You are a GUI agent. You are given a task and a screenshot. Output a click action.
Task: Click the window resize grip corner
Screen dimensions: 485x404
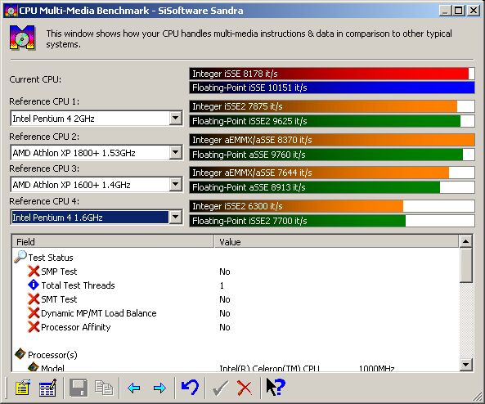[477, 397]
